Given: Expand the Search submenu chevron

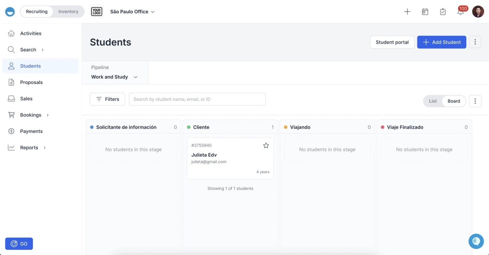Looking at the screenshot, I should coord(43,50).
